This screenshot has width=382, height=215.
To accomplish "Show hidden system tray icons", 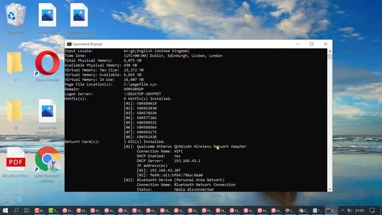I will point(342,210).
